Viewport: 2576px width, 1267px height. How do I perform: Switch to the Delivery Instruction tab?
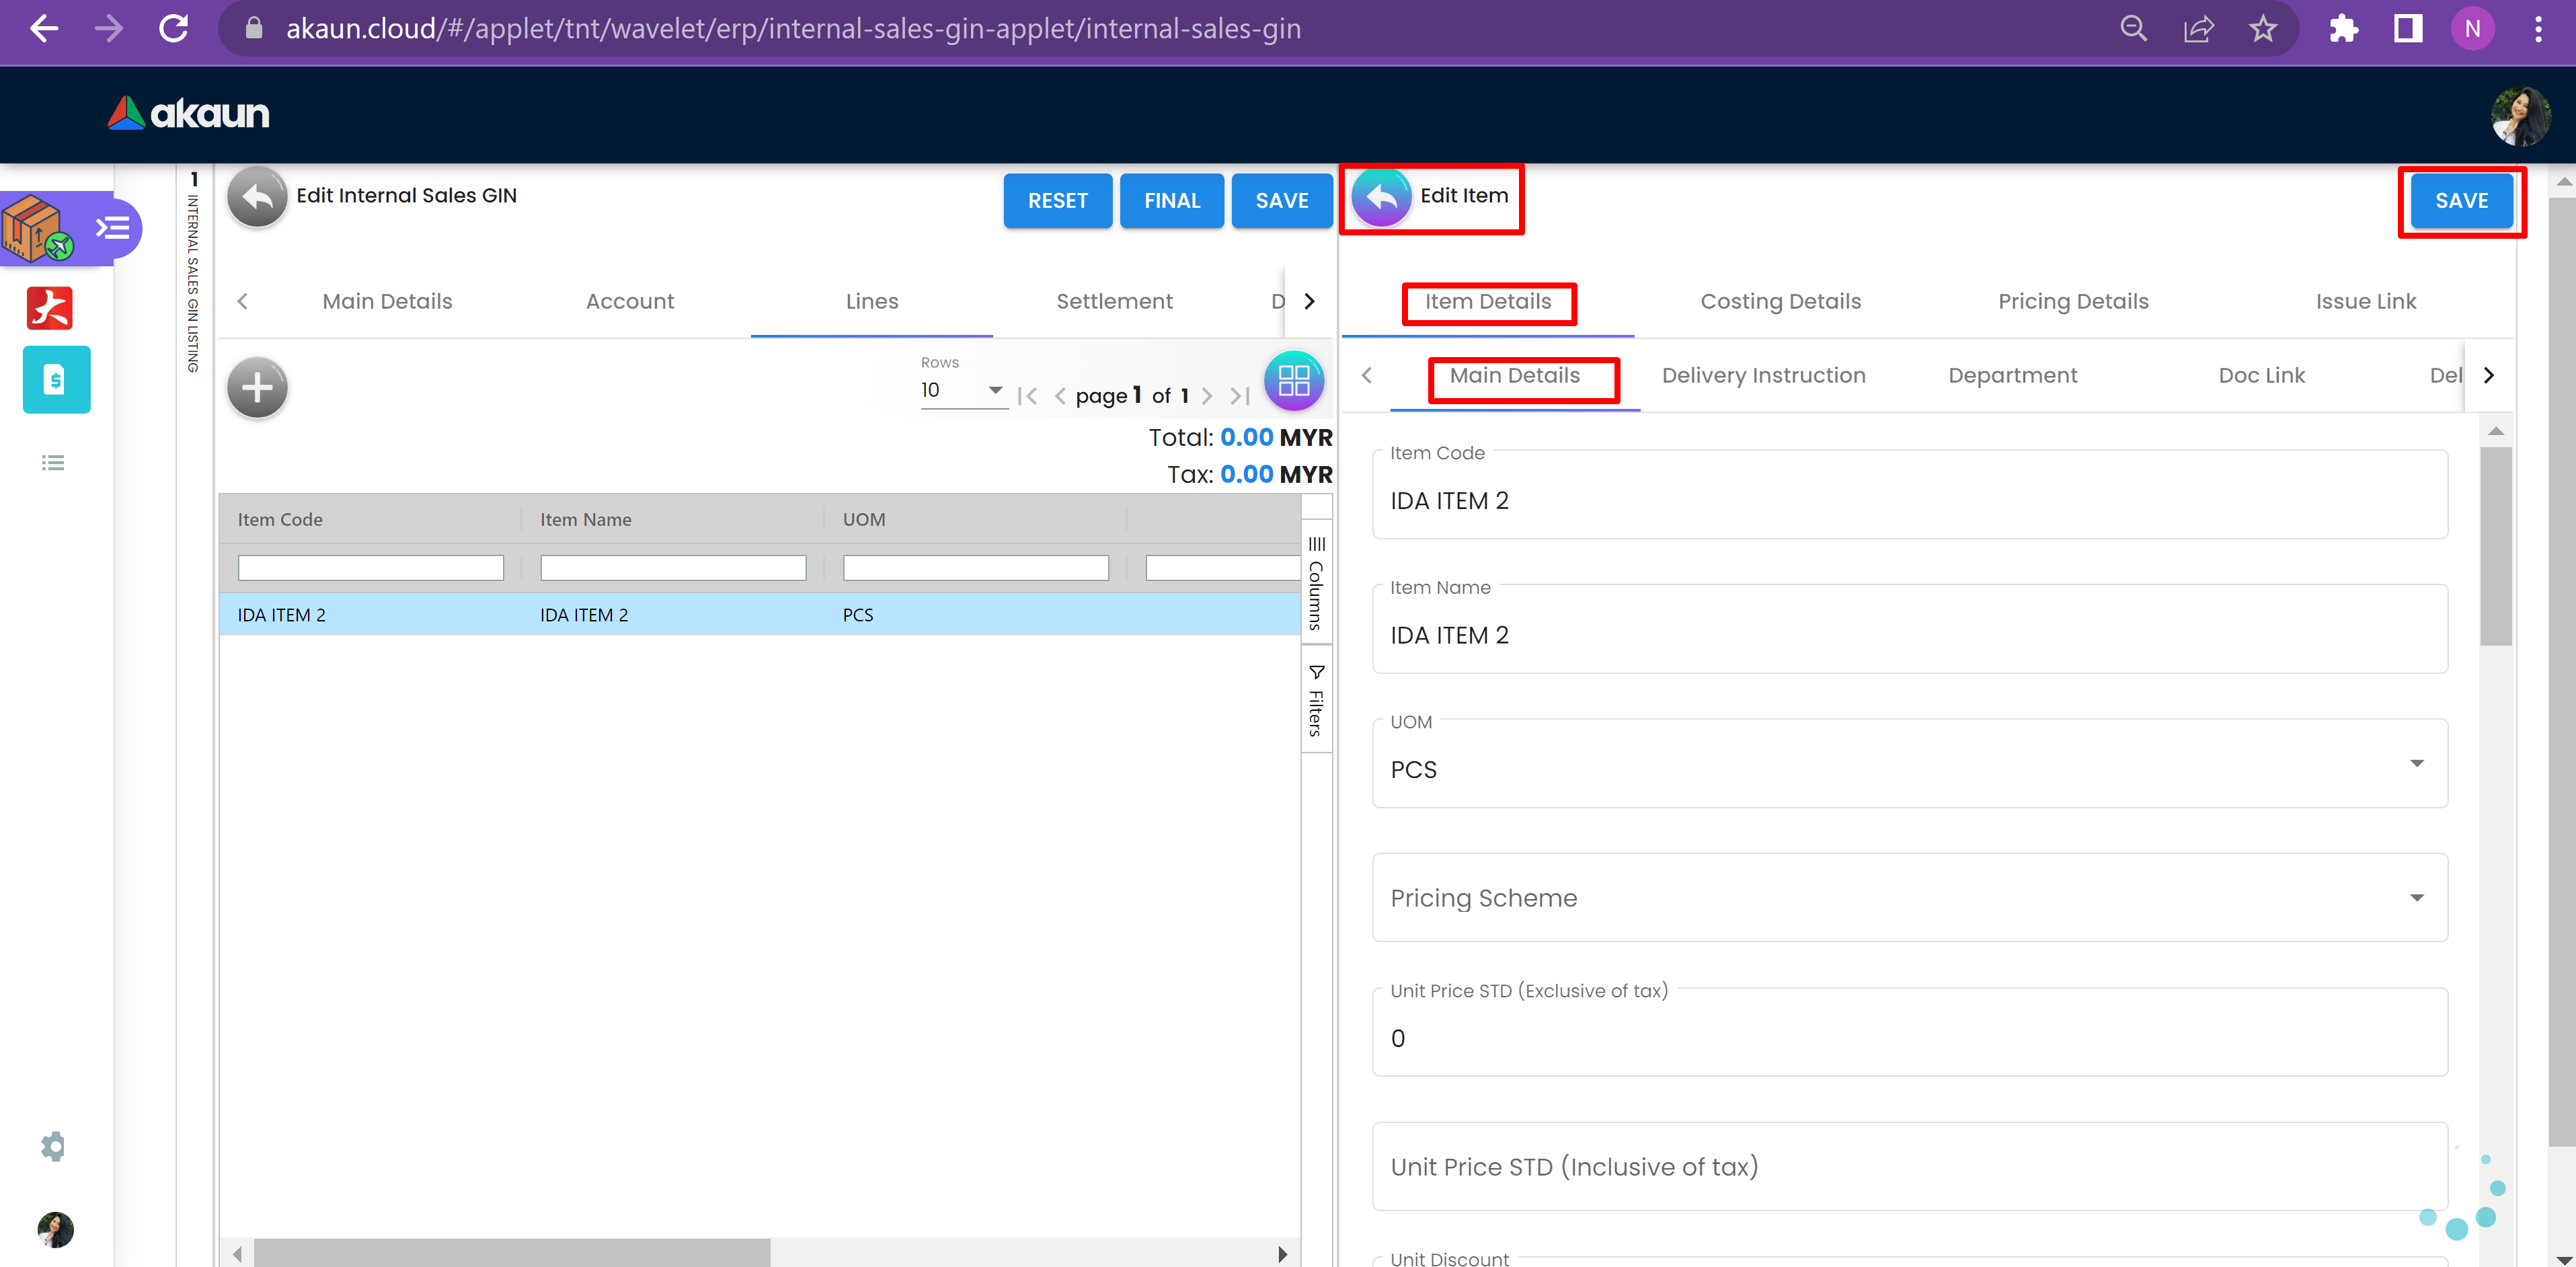pyautogui.click(x=1763, y=375)
